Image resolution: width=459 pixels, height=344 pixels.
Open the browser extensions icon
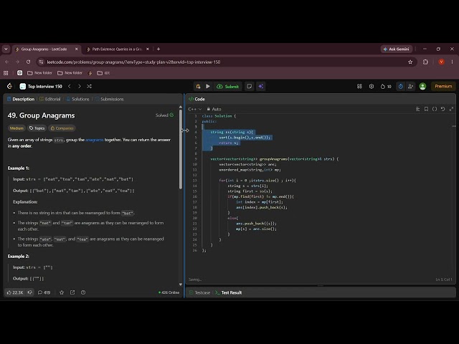[x=425, y=62]
